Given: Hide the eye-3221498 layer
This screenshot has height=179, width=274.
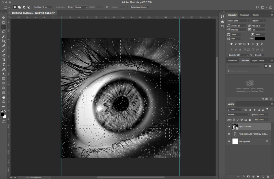Looking at the screenshot, I should pos(229,127).
